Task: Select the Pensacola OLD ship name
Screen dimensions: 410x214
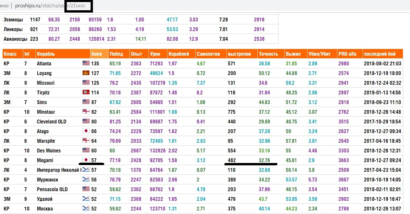Action: tap(52, 189)
